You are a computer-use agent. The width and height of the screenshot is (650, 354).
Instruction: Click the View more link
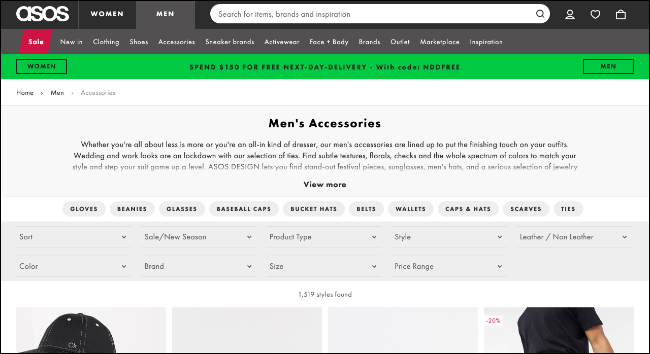click(x=324, y=185)
